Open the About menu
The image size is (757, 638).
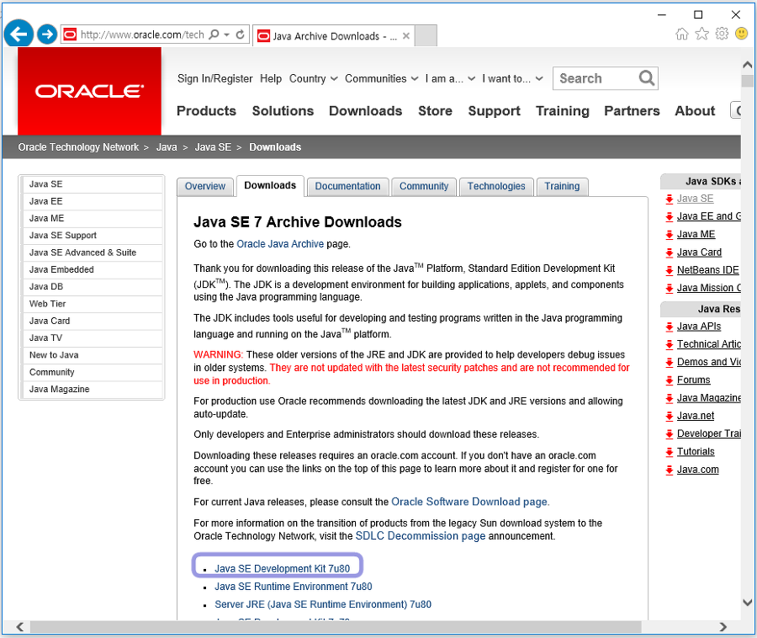695,110
